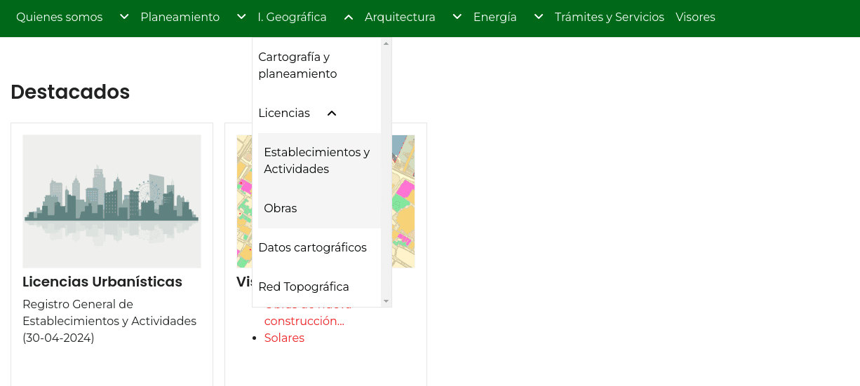Screen dimensions: 860x386
Task: Expand the Quienes somos chevron
Action: point(124,17)
